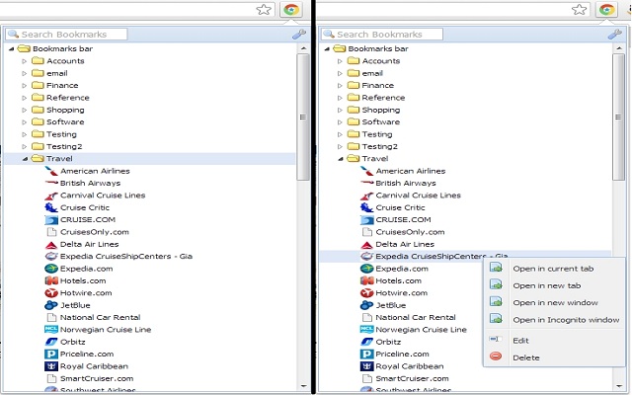Click Expedia CruiseShipCenters favicon in left panel
The height and width of the screenshot is (395, 632).
pyautogui.click(x=51, y=257)
